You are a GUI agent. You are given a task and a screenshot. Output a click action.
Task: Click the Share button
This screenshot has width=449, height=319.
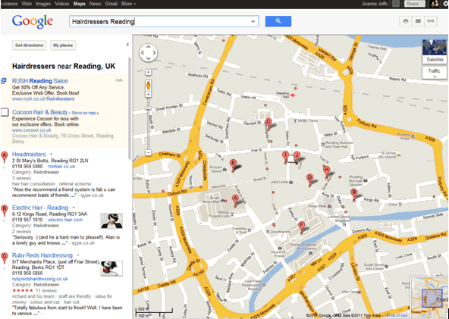tap(414, 4)
